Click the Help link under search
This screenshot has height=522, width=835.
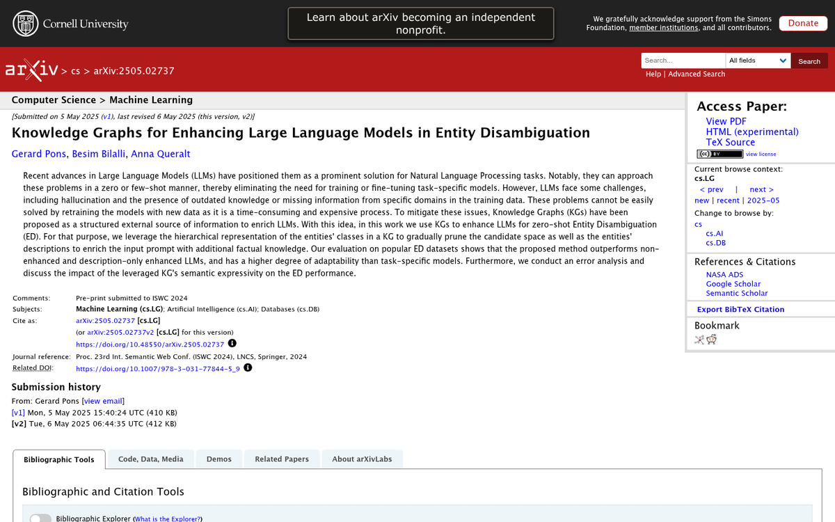coord(653,74)
